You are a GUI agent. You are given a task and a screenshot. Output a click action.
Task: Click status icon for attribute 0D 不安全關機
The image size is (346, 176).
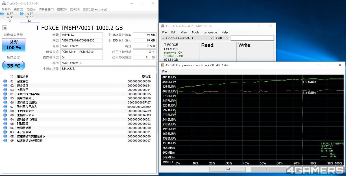tap(5, 132)
